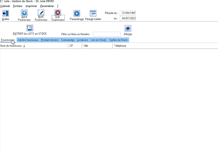Viewport: 218px width, 153px height.
Task: Switch to the Lots en Stock tab
Action: [x=98, y=40]
